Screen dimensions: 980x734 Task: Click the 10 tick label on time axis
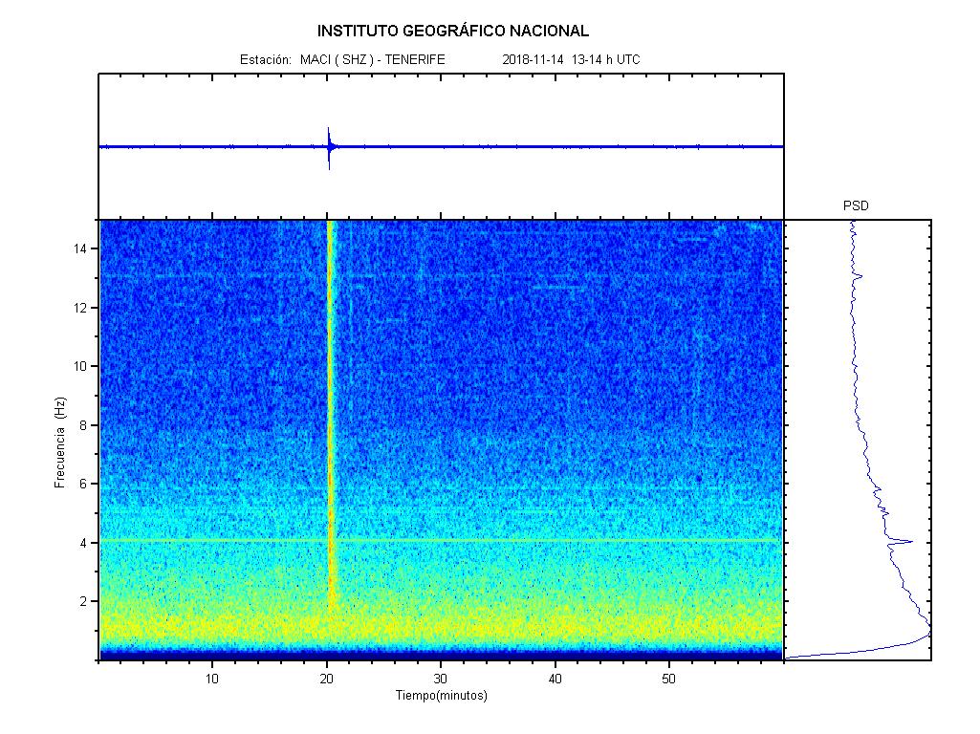[x=212, y=679]
